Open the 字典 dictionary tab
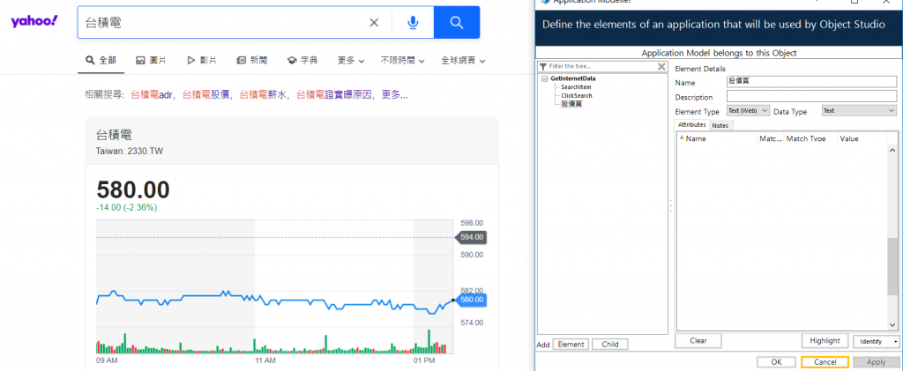903x371 pixels. click(302, 61)
